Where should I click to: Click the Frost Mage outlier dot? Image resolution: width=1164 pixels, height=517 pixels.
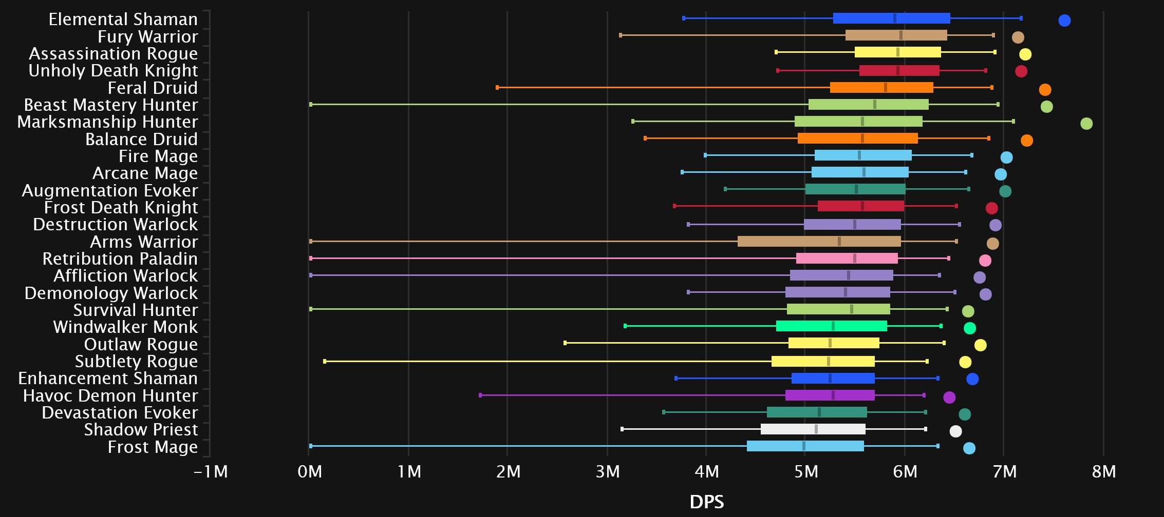point(969,448)
